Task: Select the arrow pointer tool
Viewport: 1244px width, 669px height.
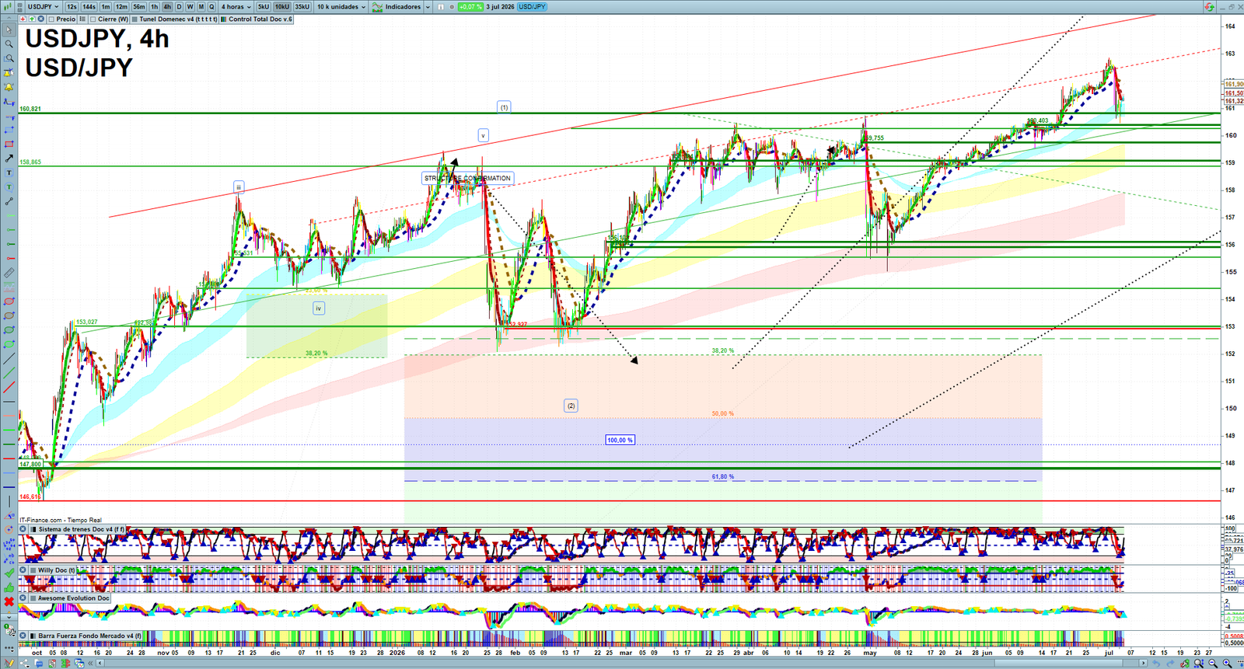Action: pos(9,30)
